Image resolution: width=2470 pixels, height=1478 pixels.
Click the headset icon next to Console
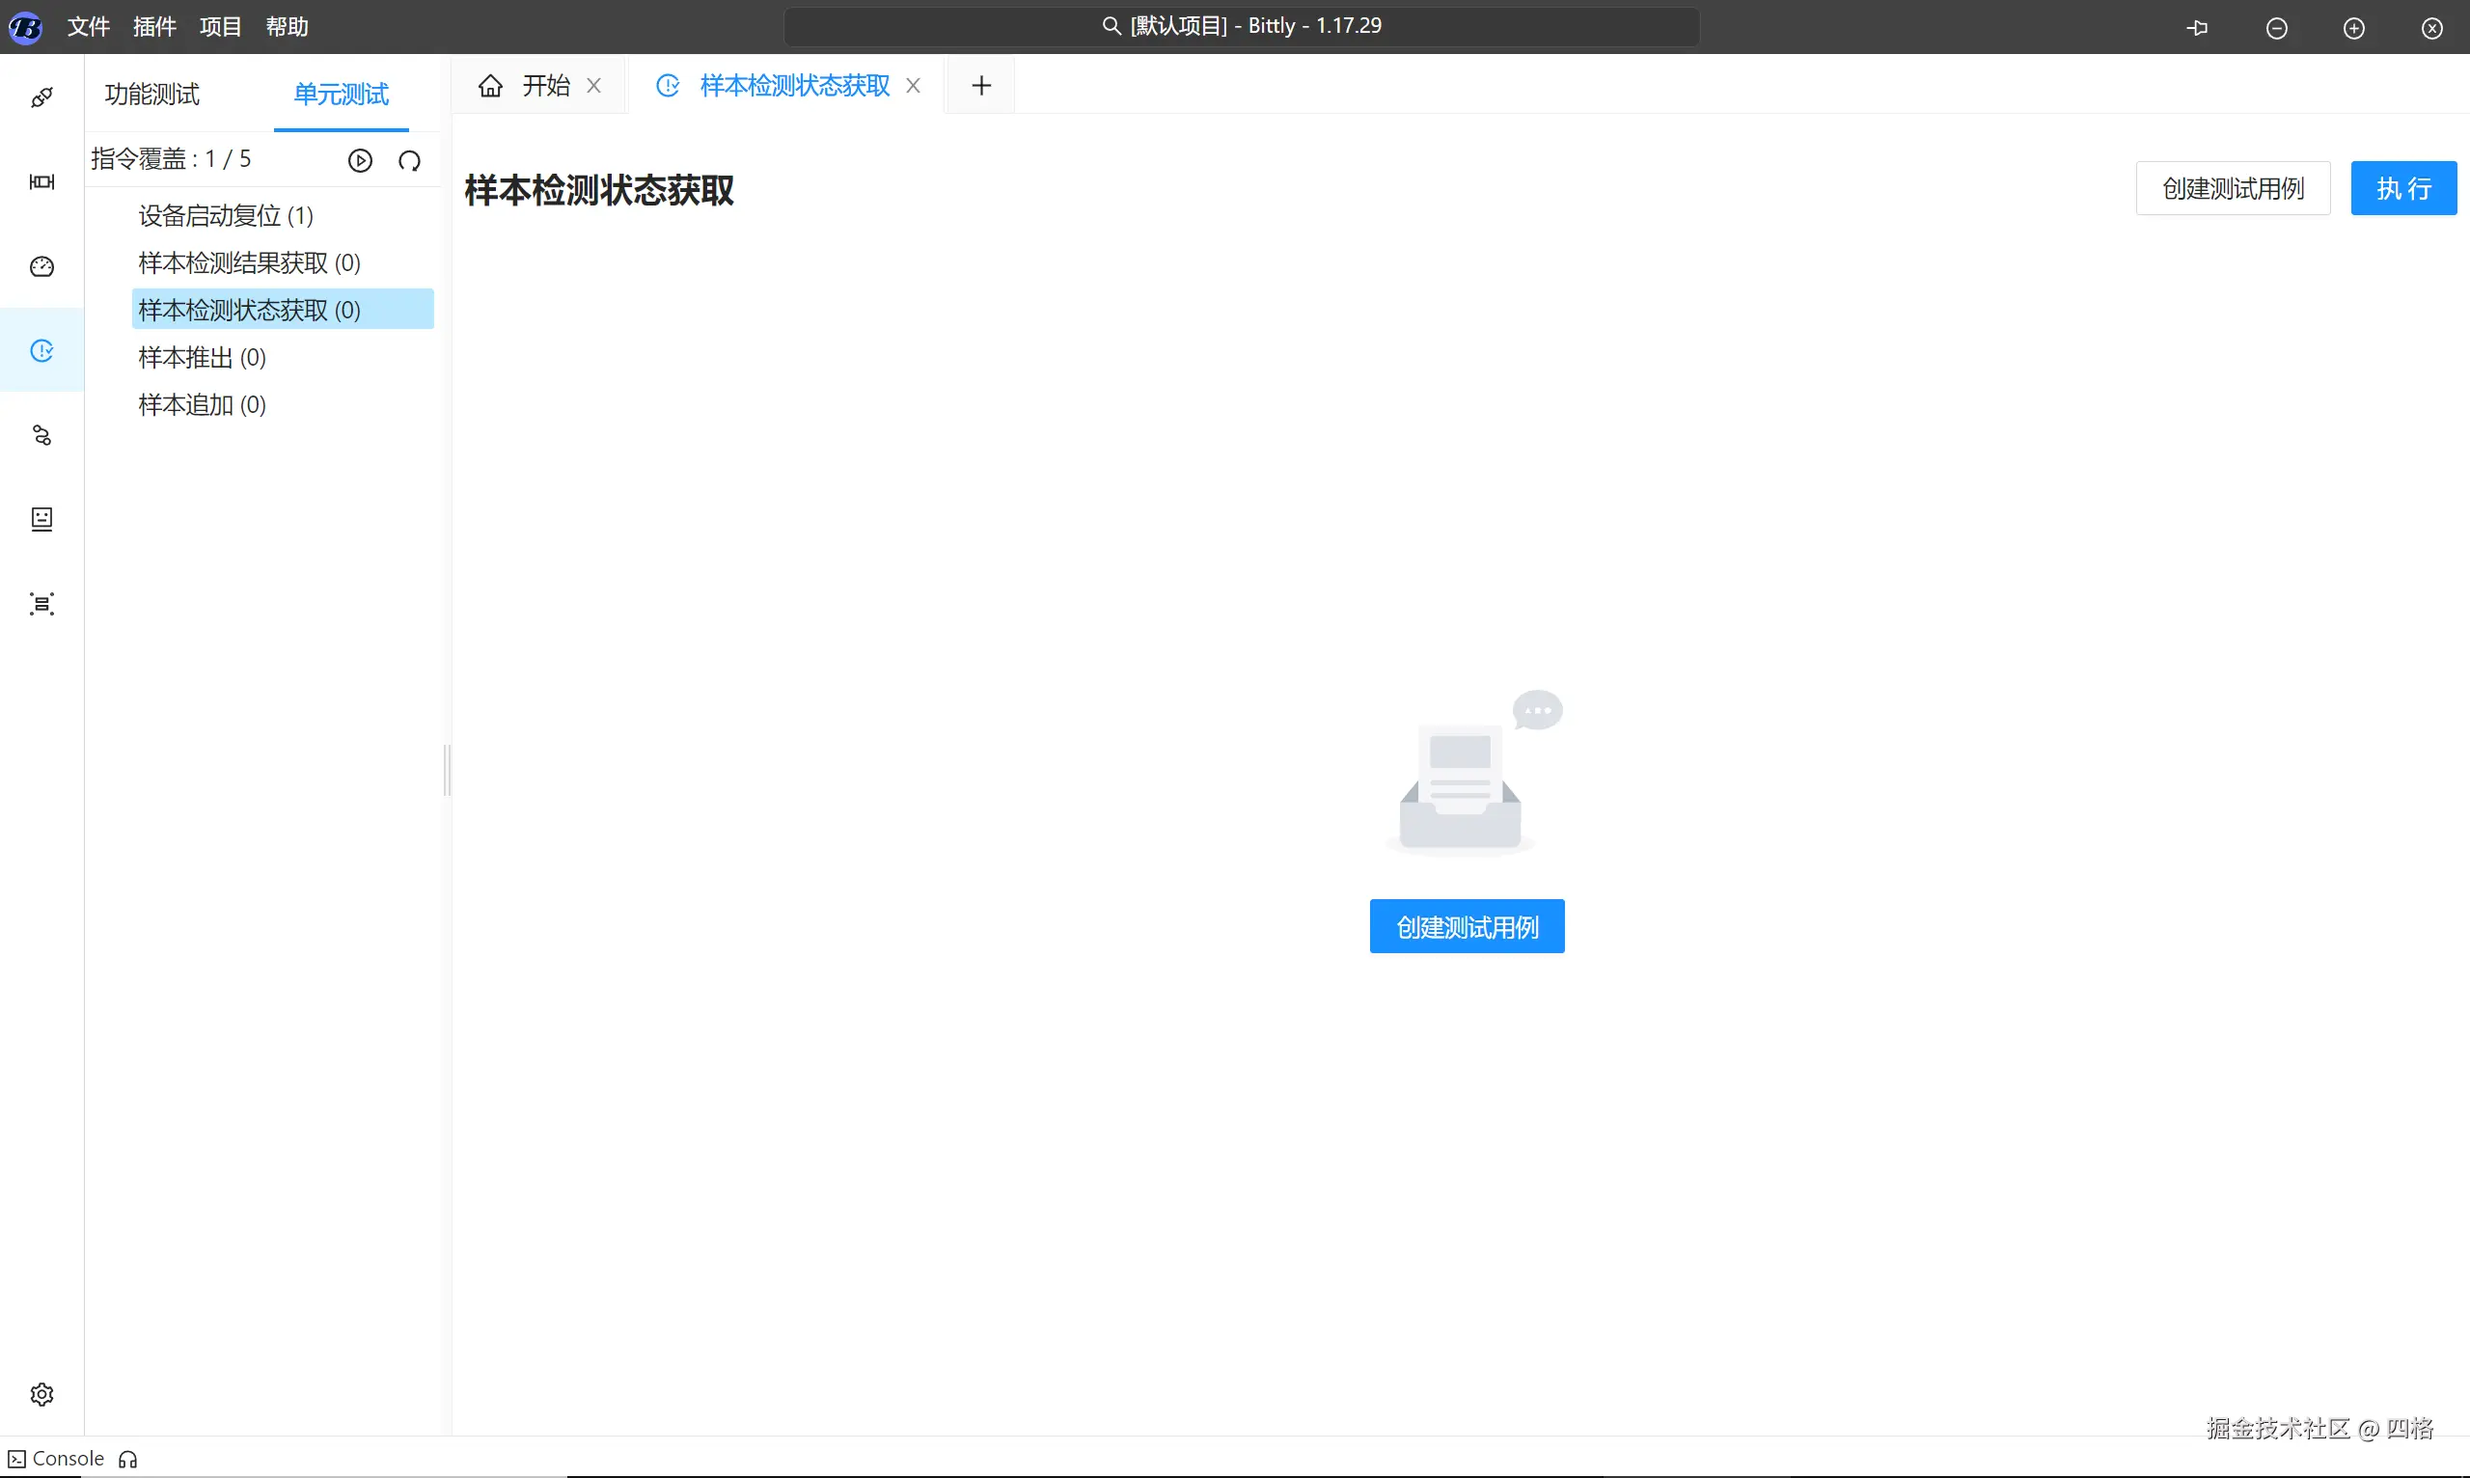[127, 1459]
